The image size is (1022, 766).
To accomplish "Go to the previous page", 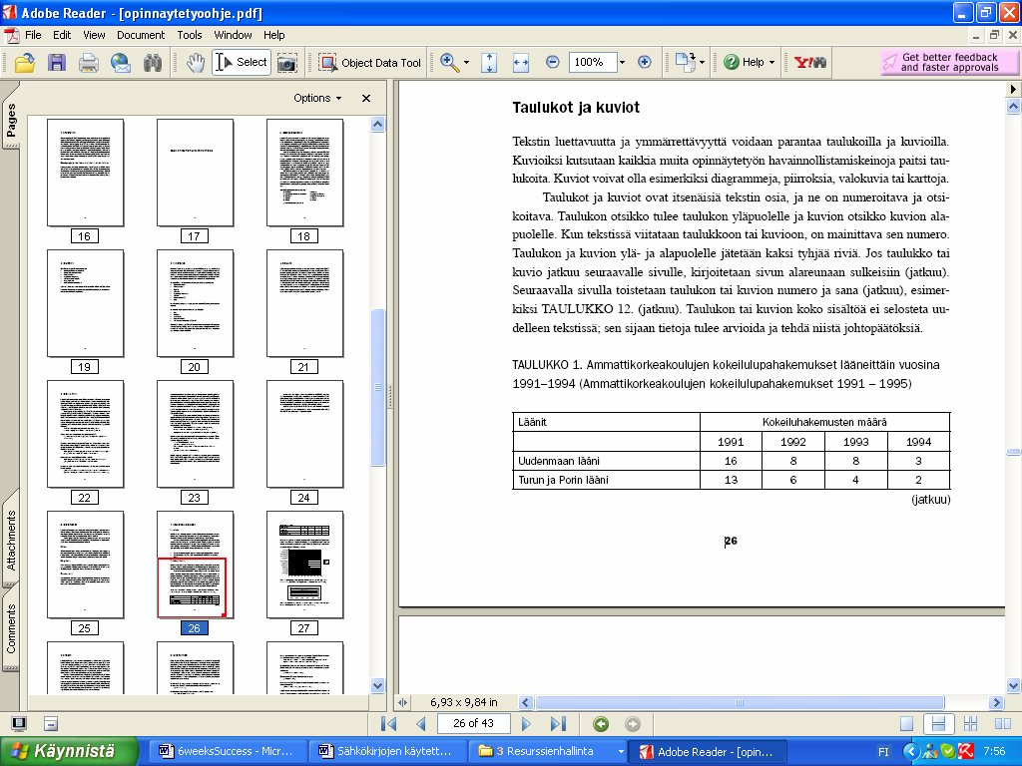I will click(x=421, y=724).
